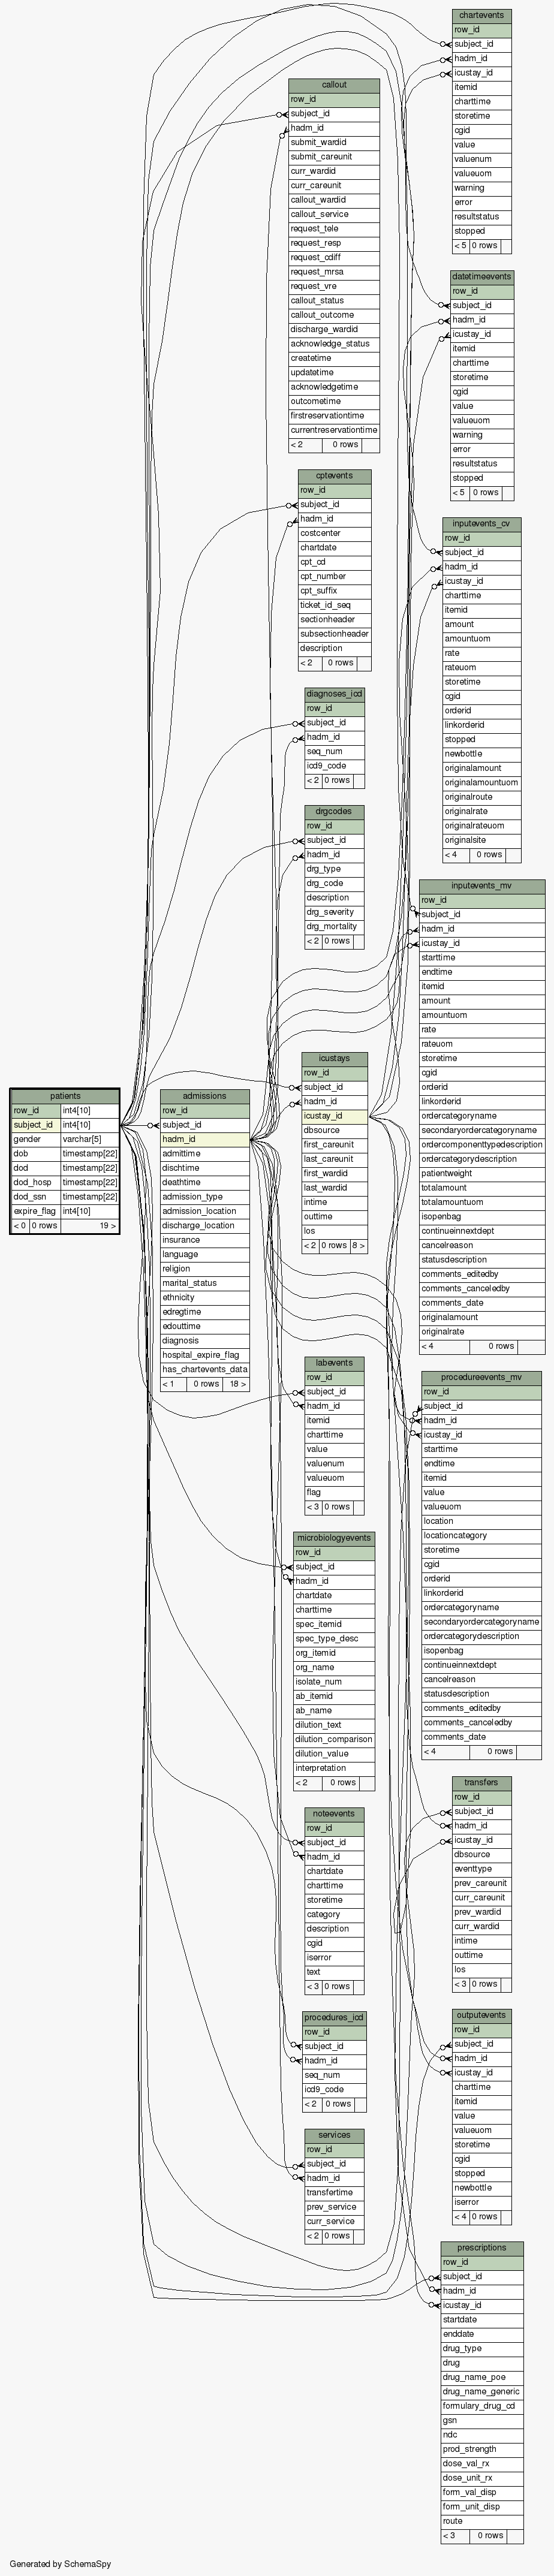
Task: Select the inputevents_mv table header
Action: [482, 886]
